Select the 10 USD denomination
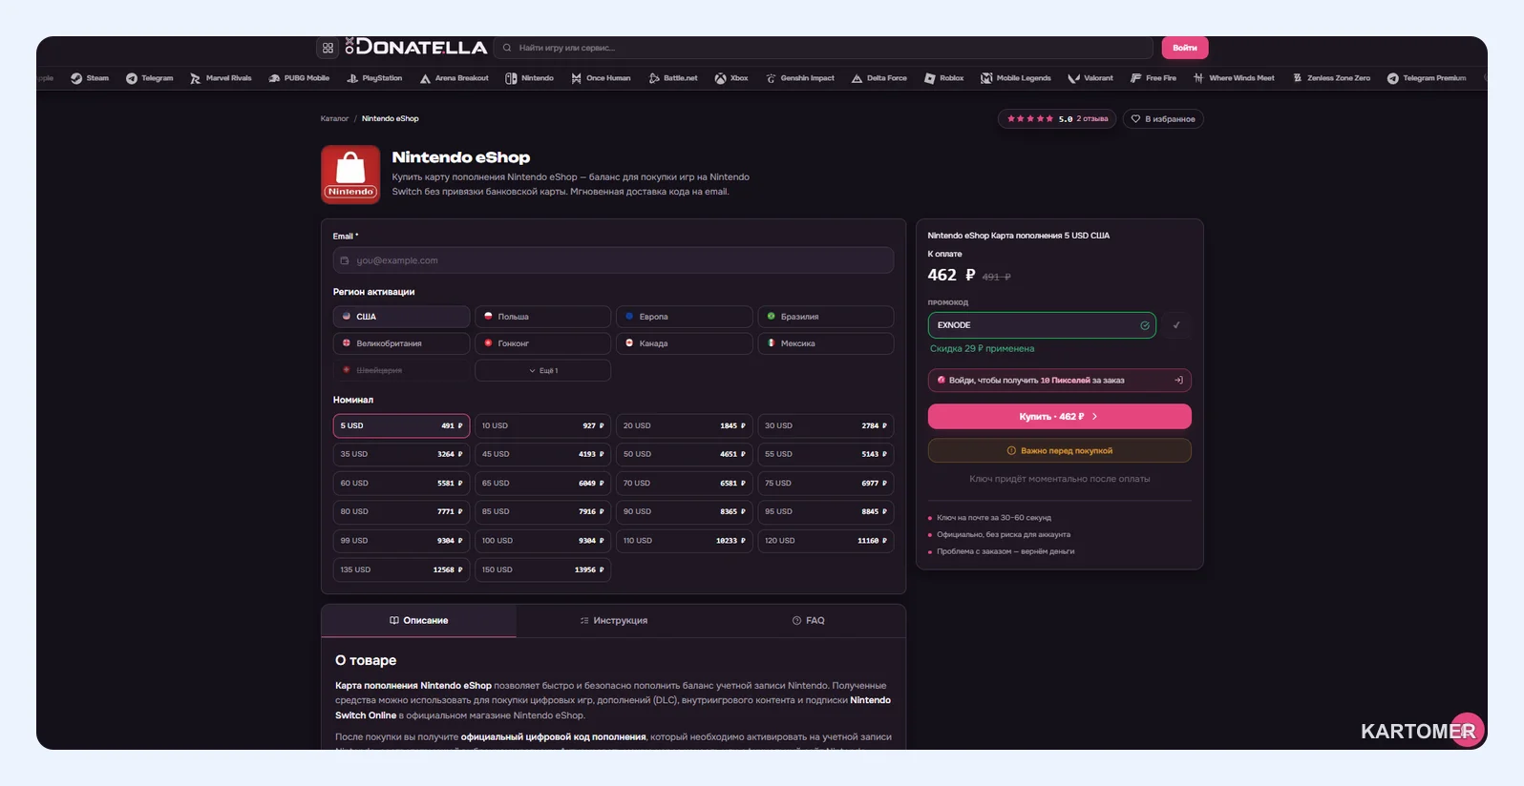1524x786 pixels. (542, 425)
